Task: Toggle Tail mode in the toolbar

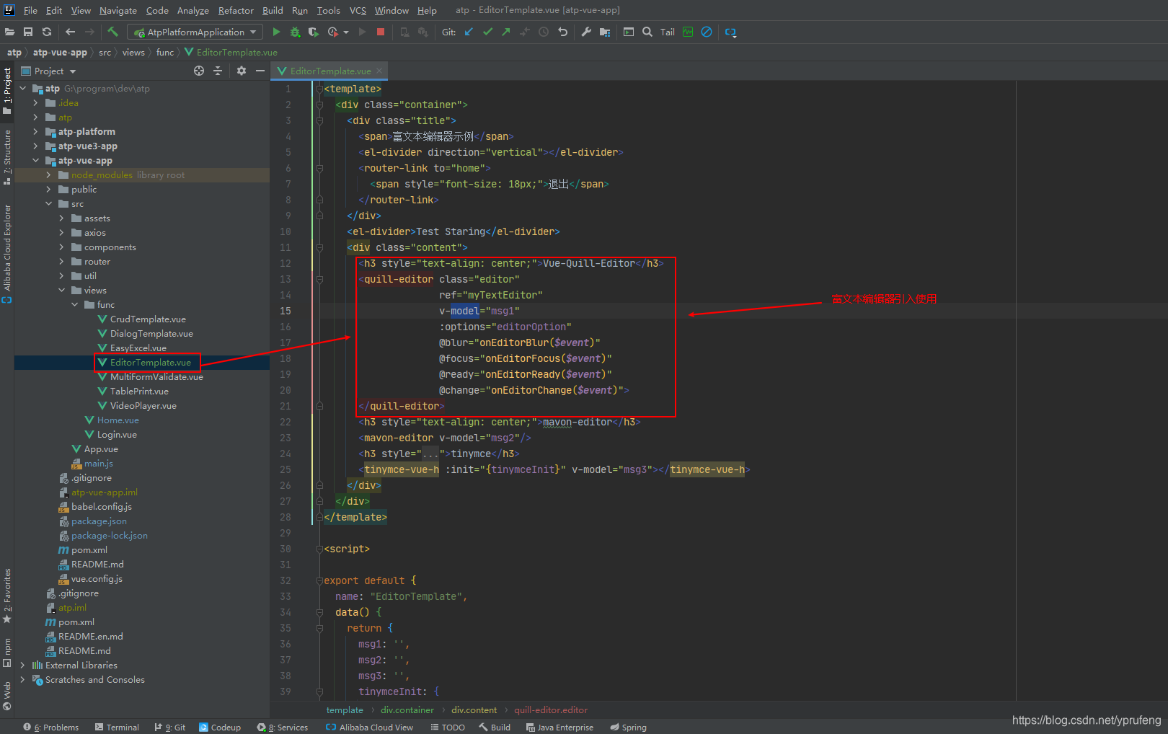Action: coord(667,32)
